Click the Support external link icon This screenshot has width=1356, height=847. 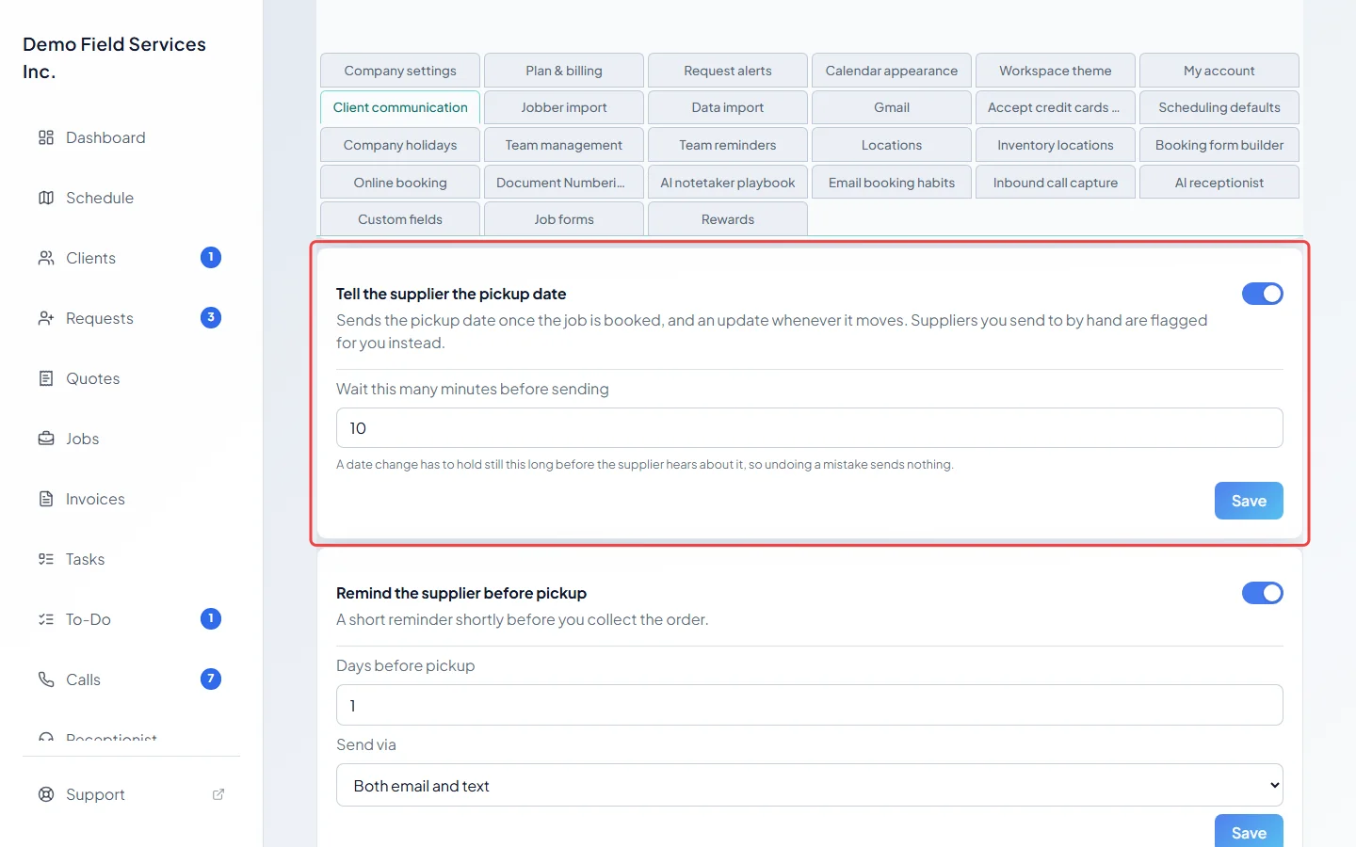pos(218,794)
